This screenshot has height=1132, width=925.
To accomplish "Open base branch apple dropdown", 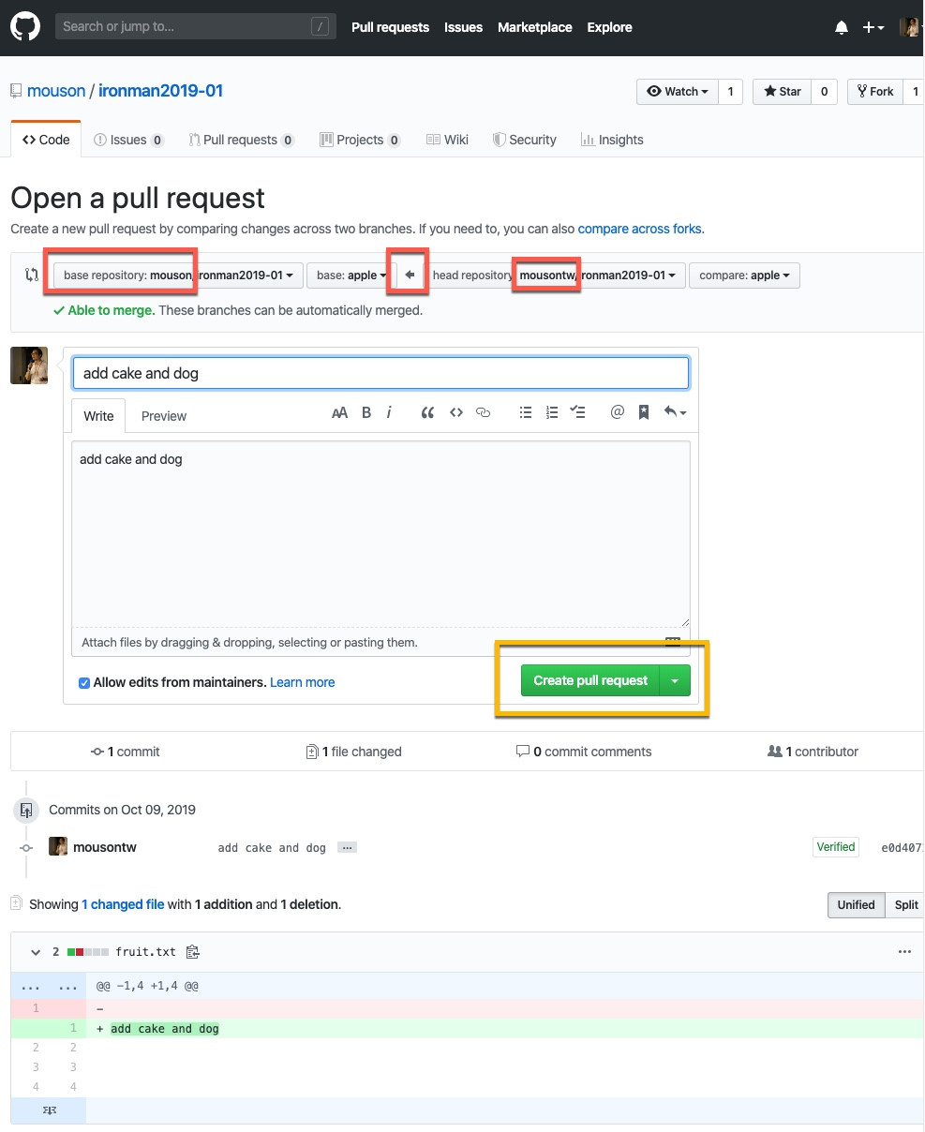I will tap(351, 276).
